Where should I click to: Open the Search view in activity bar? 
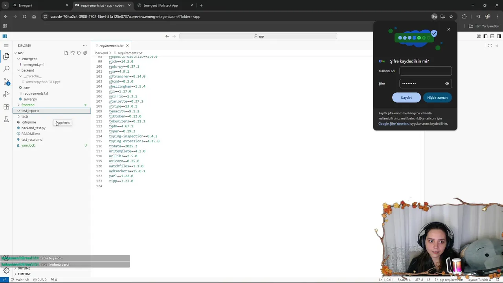tap(6, 69)
